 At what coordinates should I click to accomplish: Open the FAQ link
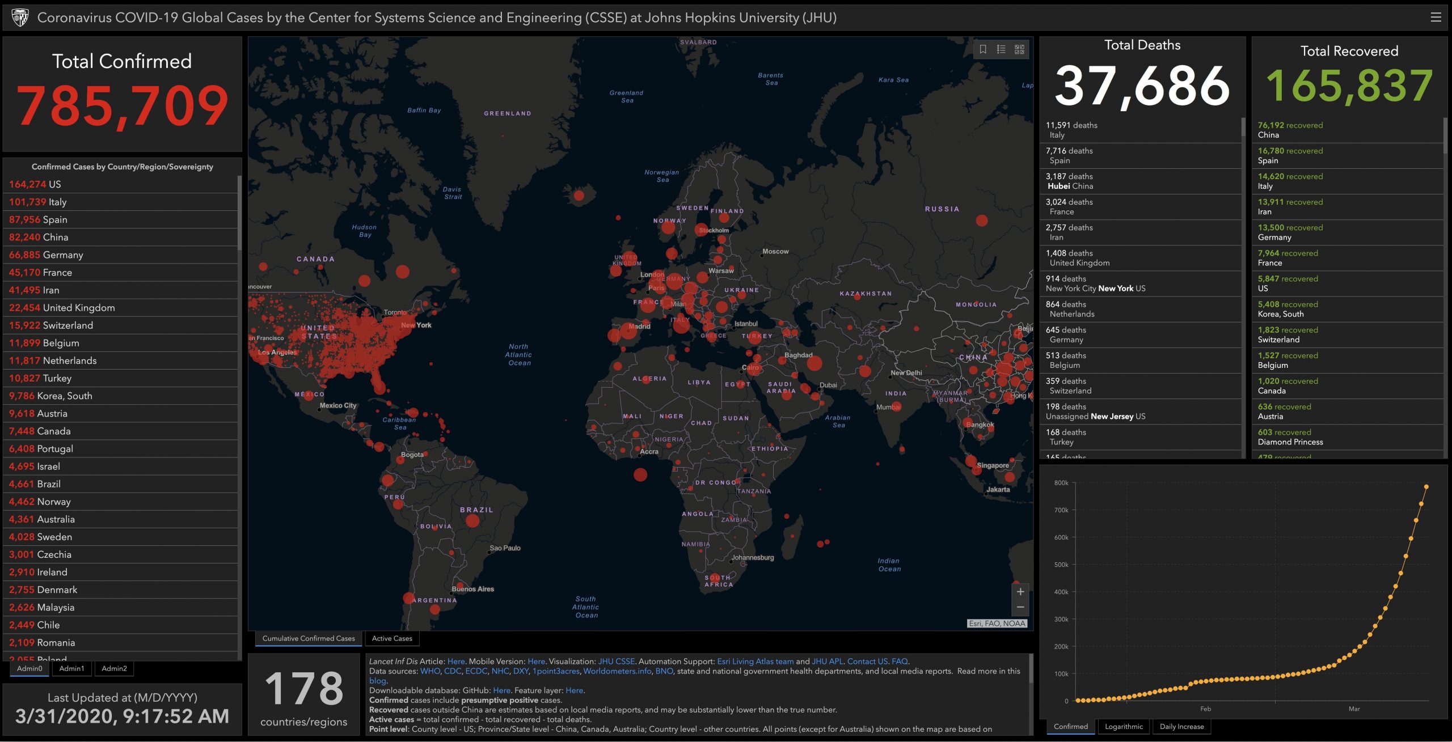point(900,662)
